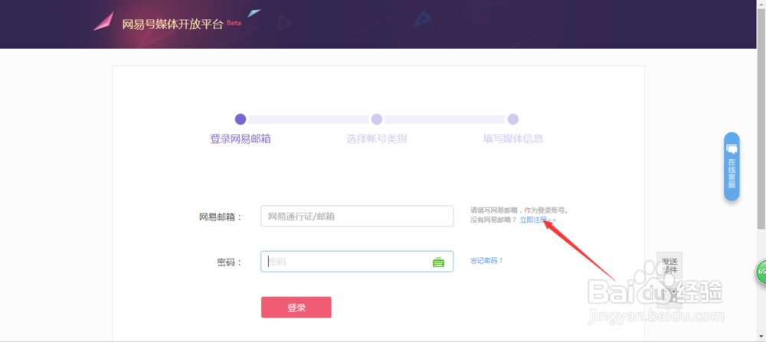The height and width of the screenshot is (342, 766).
Task: Select the 填写媒体信息 step circle
Action: click(513, 119)
